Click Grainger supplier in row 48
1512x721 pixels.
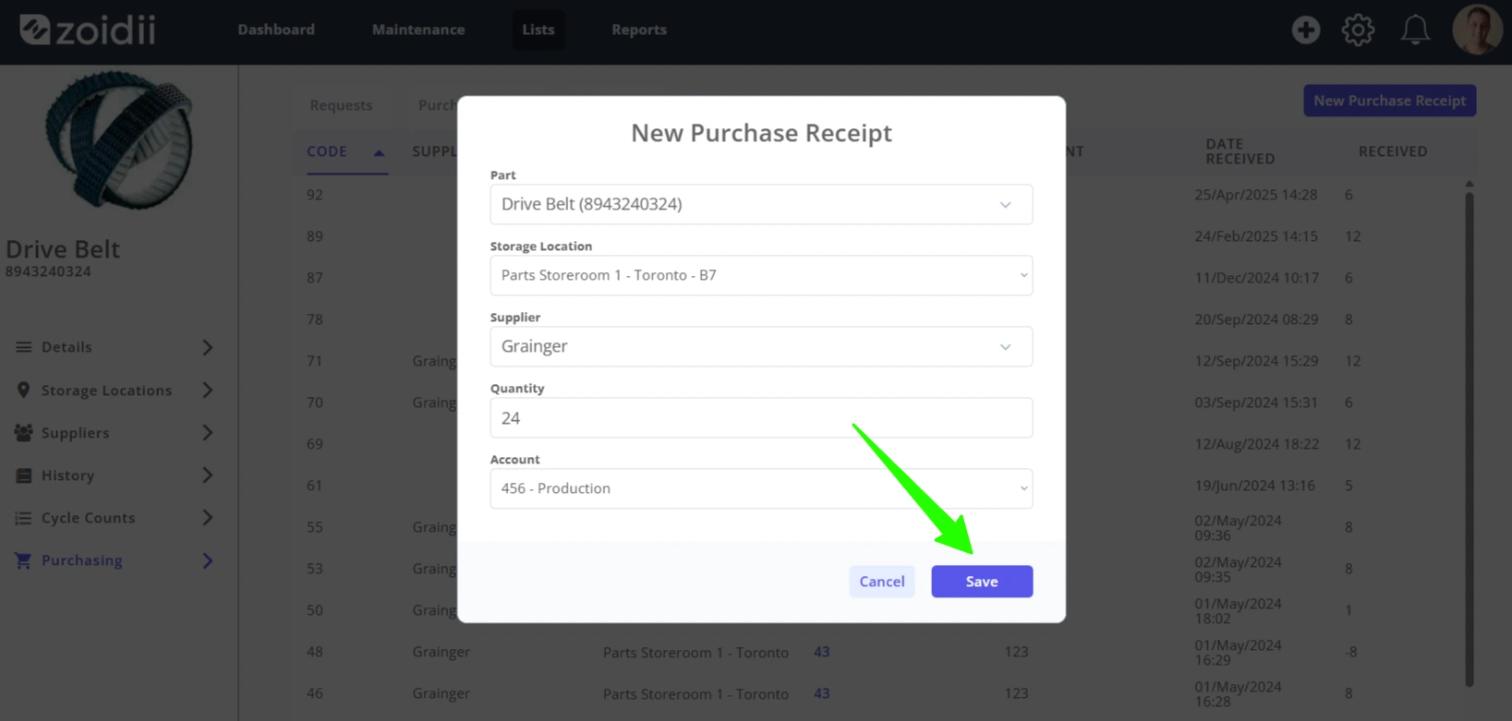[x=441, y=652]
